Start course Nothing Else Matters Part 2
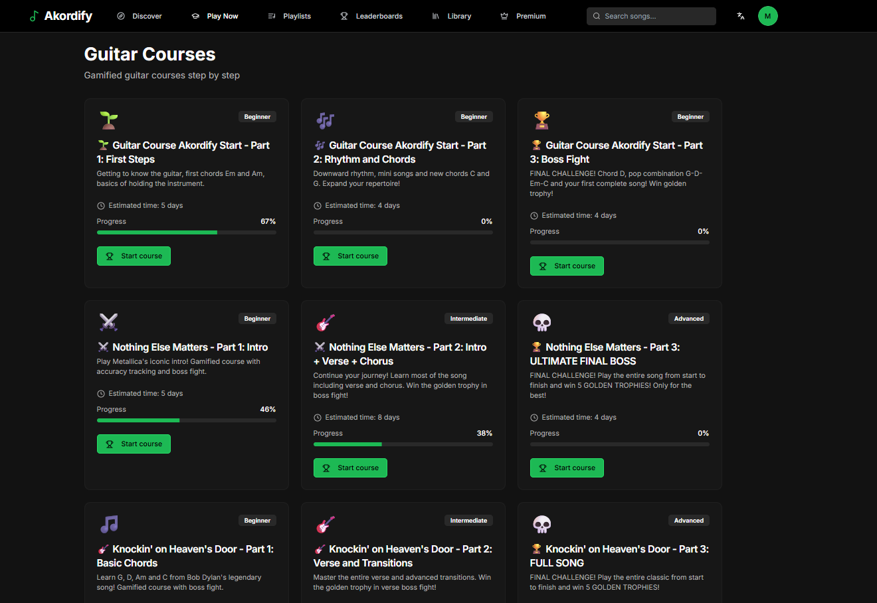 coord(350,468)
